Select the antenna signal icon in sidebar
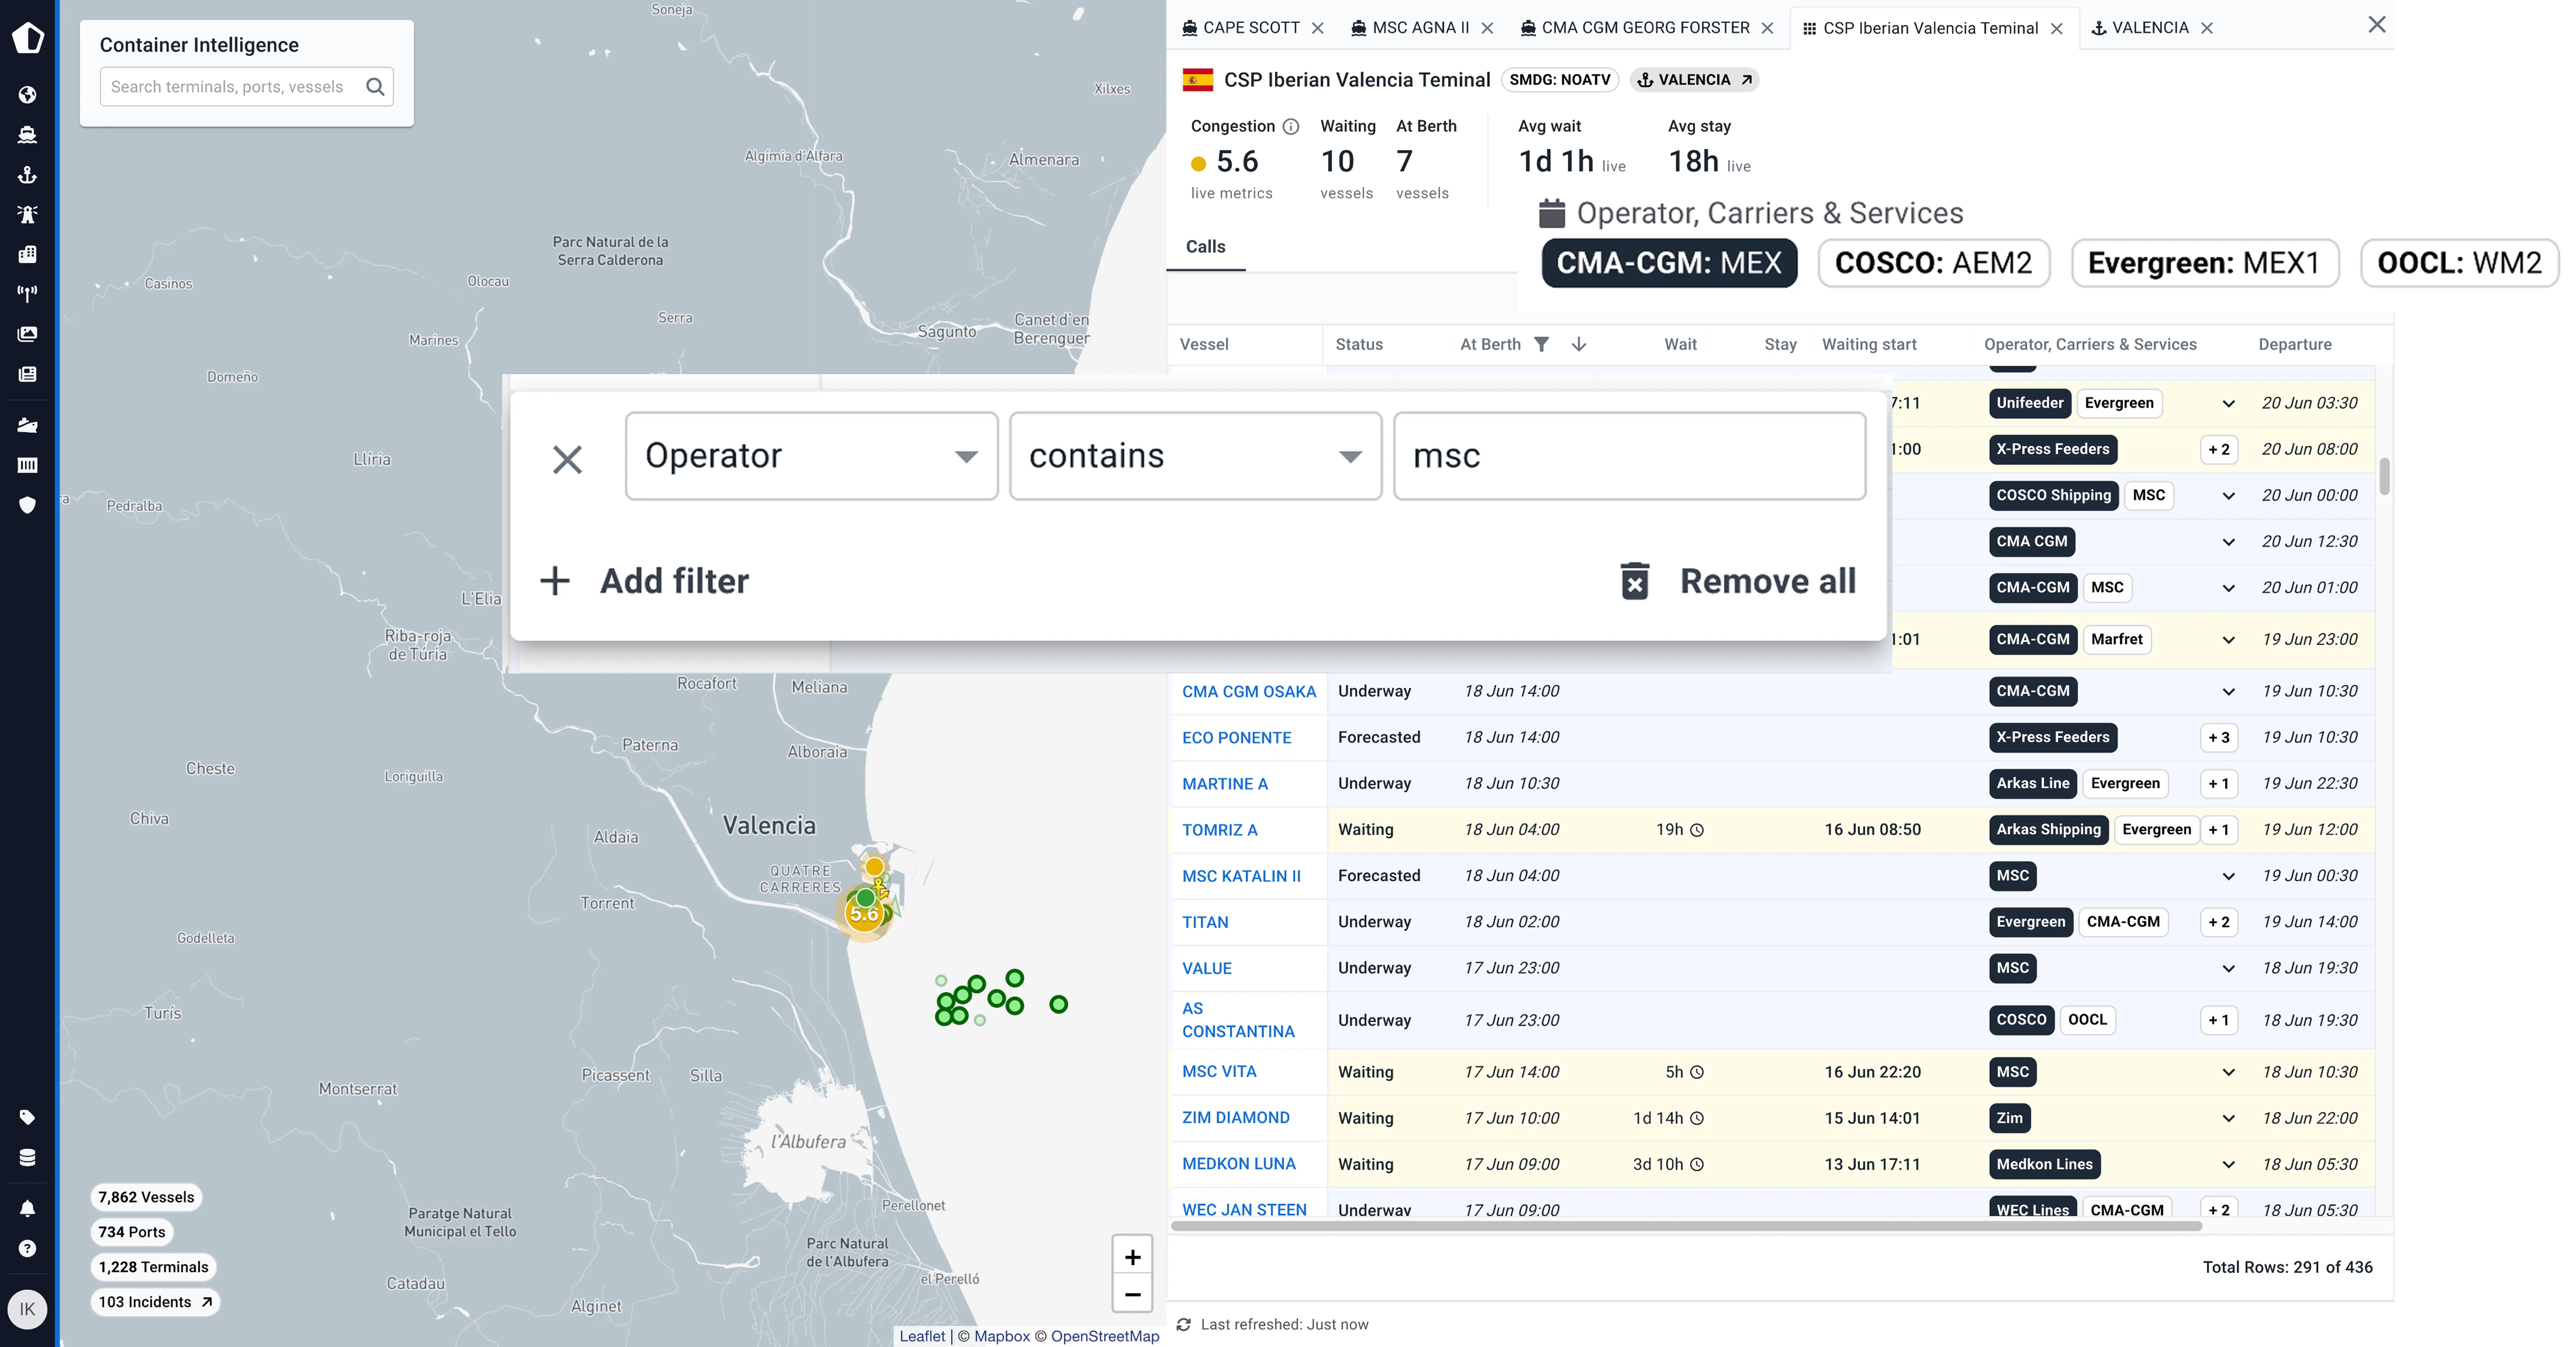 coord(27,294)
